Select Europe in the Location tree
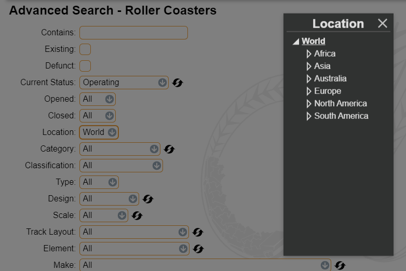 [x=328, y=91]
